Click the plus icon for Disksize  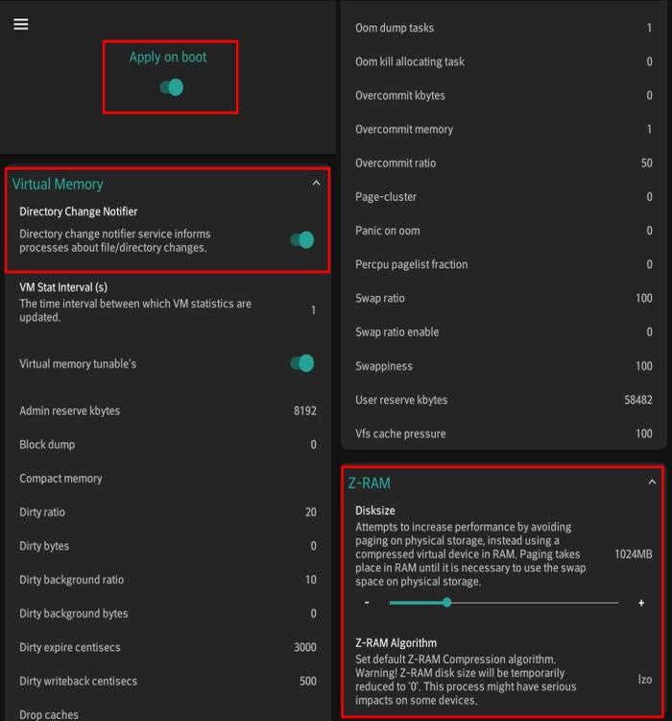(641, 603)
